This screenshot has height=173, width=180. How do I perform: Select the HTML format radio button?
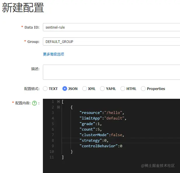click(123, 89)
